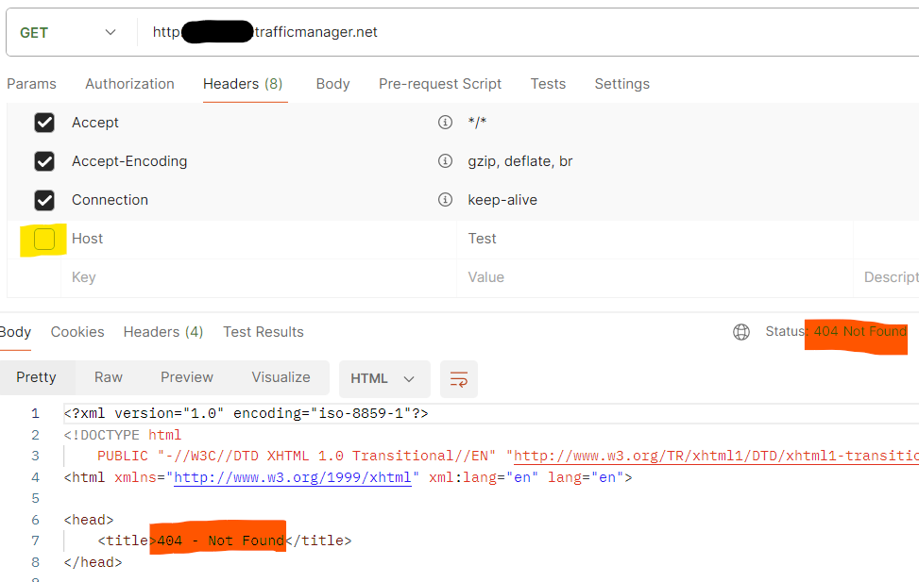Click the closing head tag line
Screen dimensions: 919x582
(94, 562)
